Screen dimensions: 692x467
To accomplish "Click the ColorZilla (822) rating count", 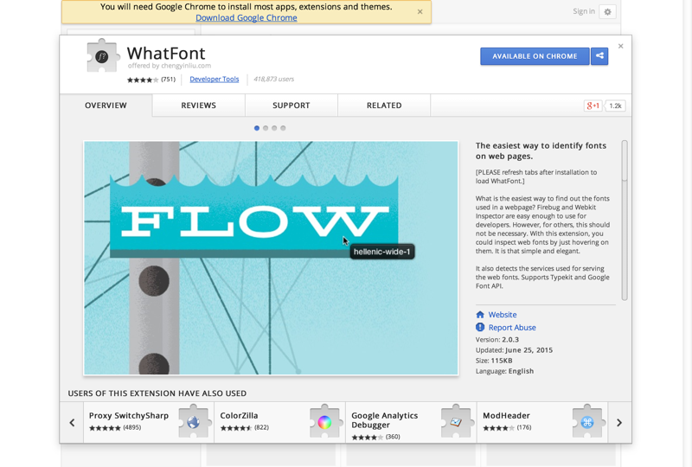I will [x=261, y=427].
